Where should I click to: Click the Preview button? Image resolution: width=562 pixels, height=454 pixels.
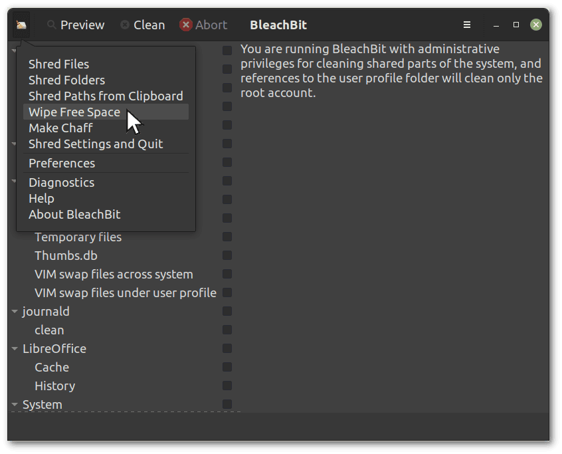[x=76, y=25]
